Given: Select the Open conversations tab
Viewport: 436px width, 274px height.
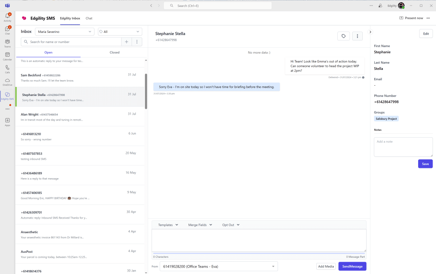Looking at the screenshot, I should [48, 52].
